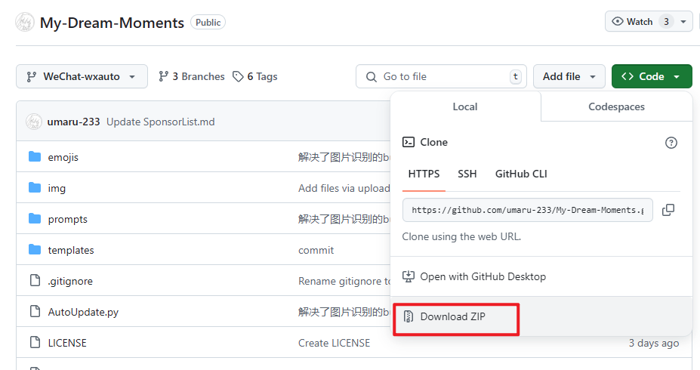This screenshot has width=700, height=370.
Task: Click the search magnifier icon in Go to file
Action: [372, 77]
